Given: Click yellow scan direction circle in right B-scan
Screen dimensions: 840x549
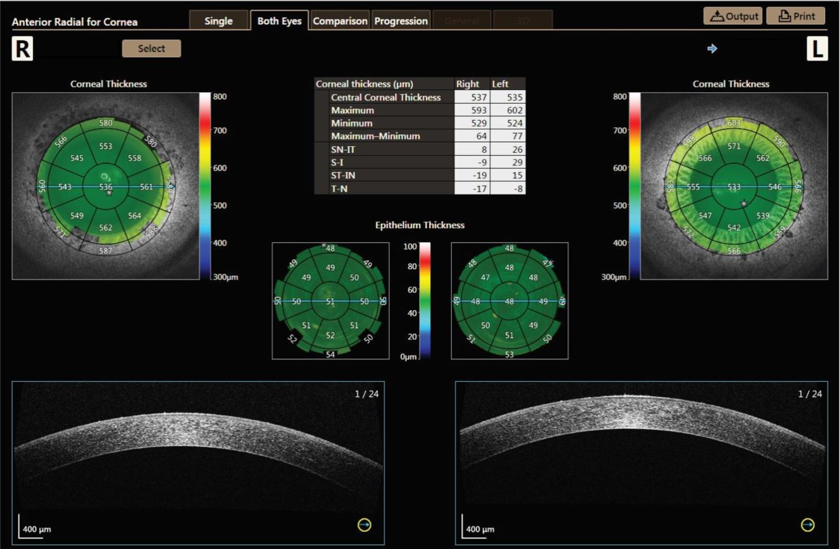Looking at the screenshot, I should click(x=365, y=524).
